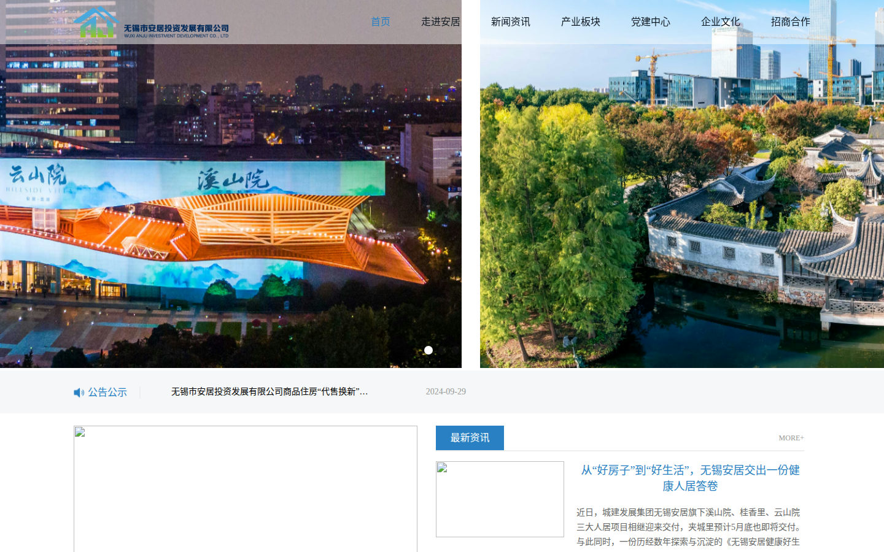Go to the 新闻资讯 section
The width and height of the screenshot is (884, 552).
click(x=511, y=21)
